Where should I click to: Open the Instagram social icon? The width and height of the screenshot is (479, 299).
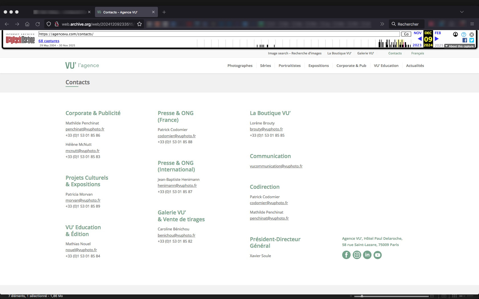[357, 255]
